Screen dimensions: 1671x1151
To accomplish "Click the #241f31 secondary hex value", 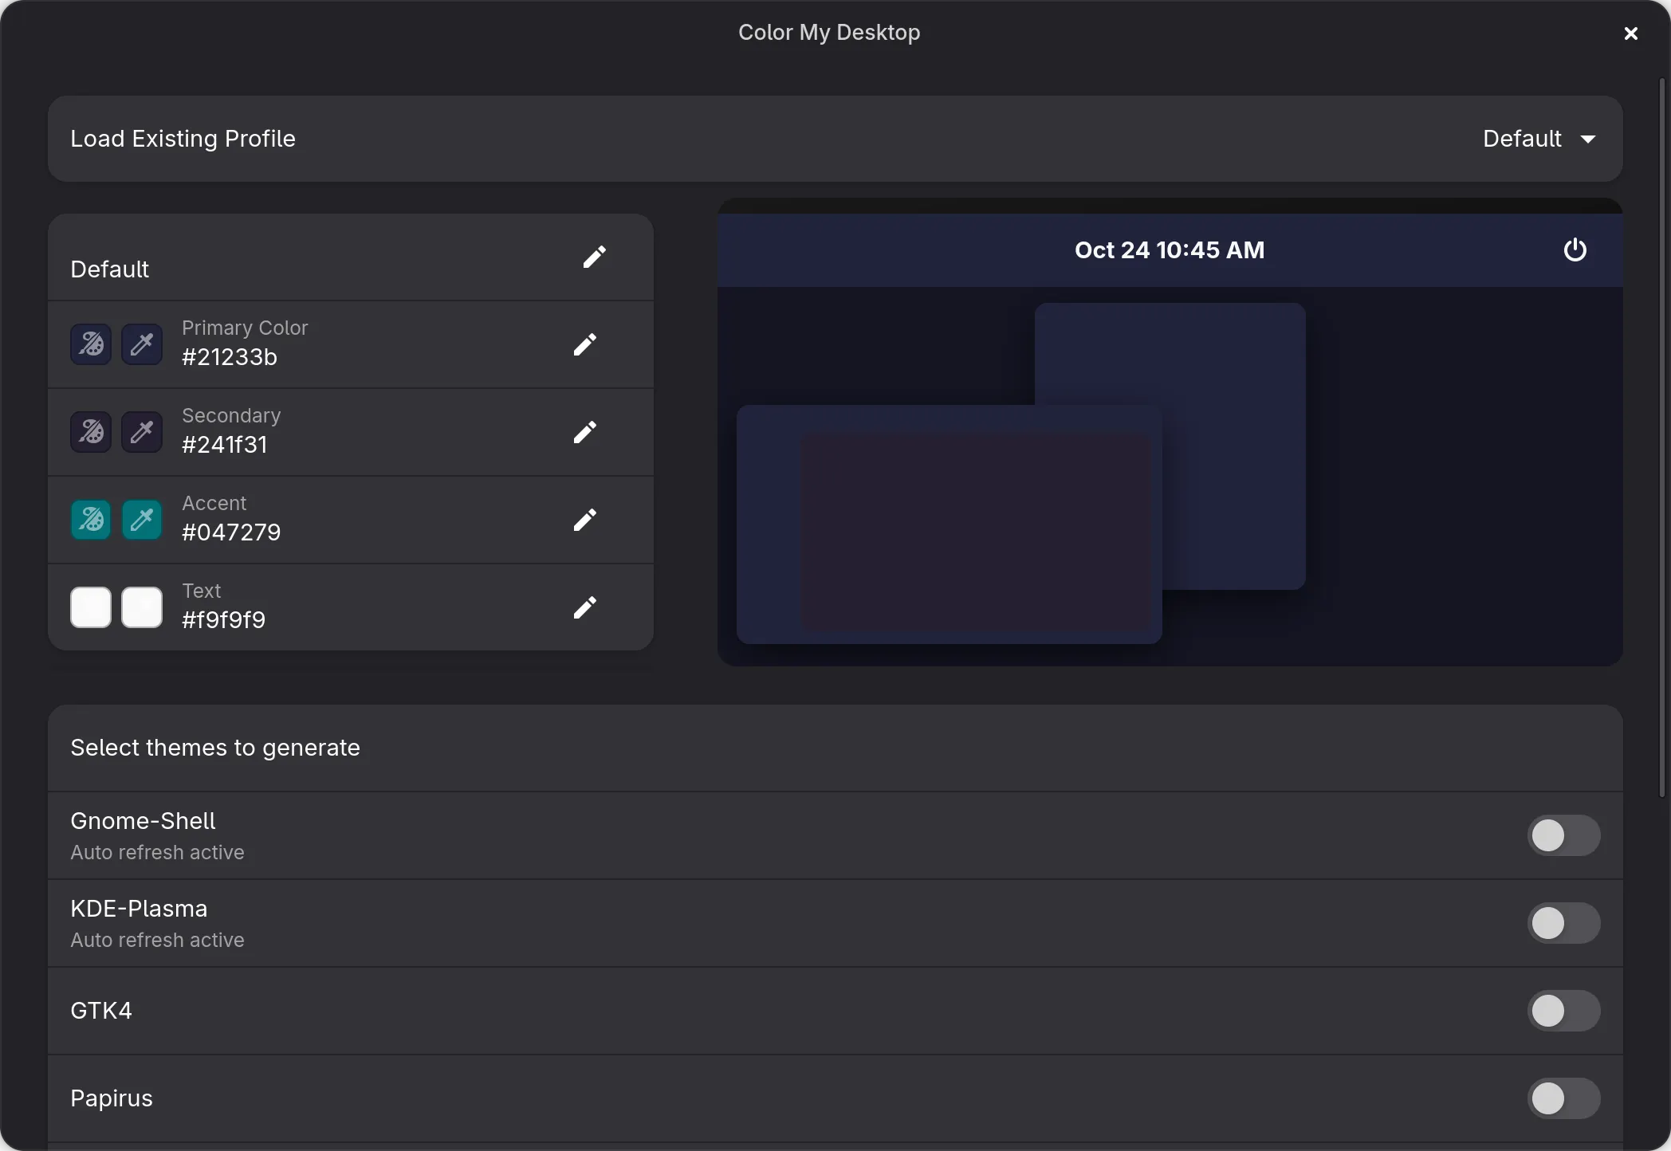I will point(225,445).
